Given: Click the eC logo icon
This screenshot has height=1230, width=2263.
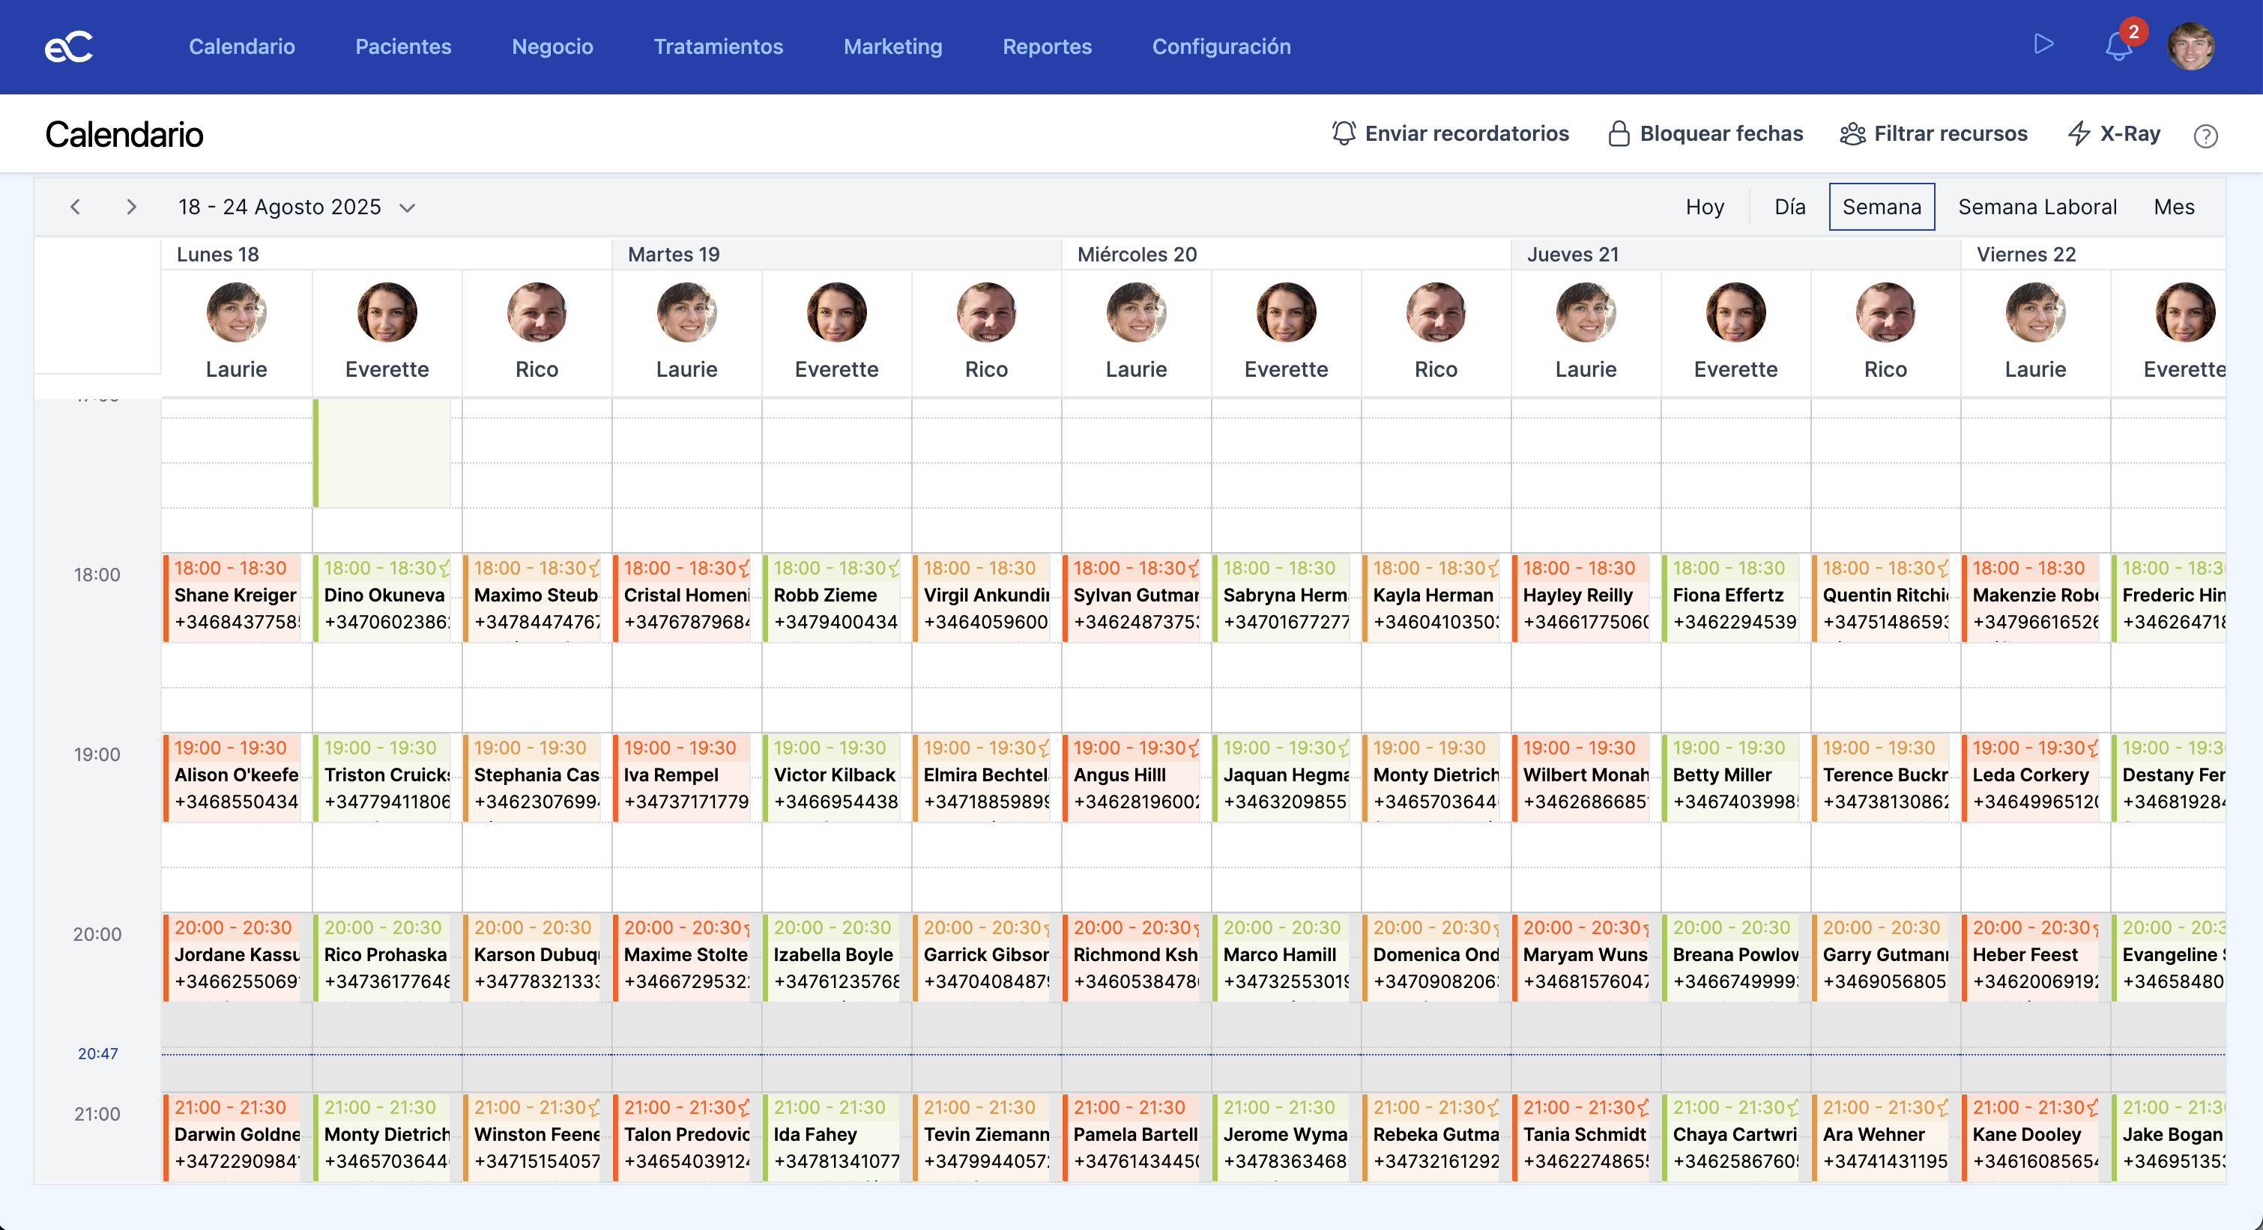Looking at the screenshot, I should (x=68, y=46).
